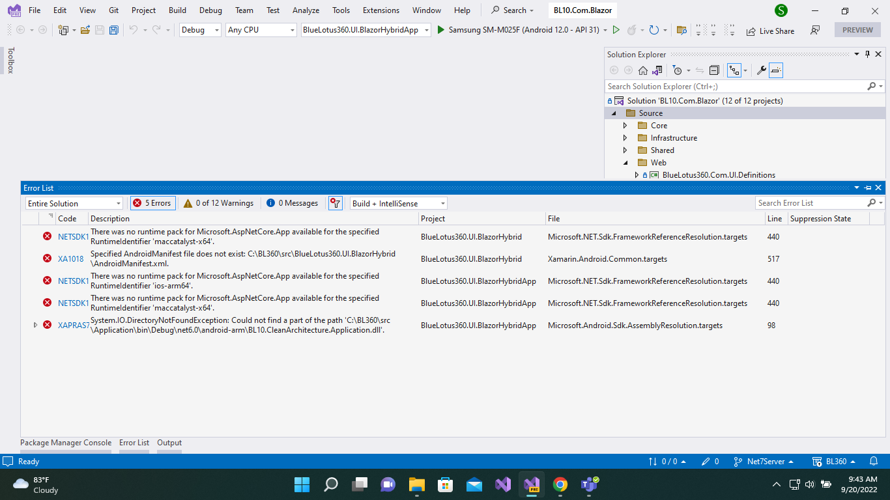Screen dimensions: 890x500
Task: Open the Entire Solution dropdown
Action: [73, 202]
